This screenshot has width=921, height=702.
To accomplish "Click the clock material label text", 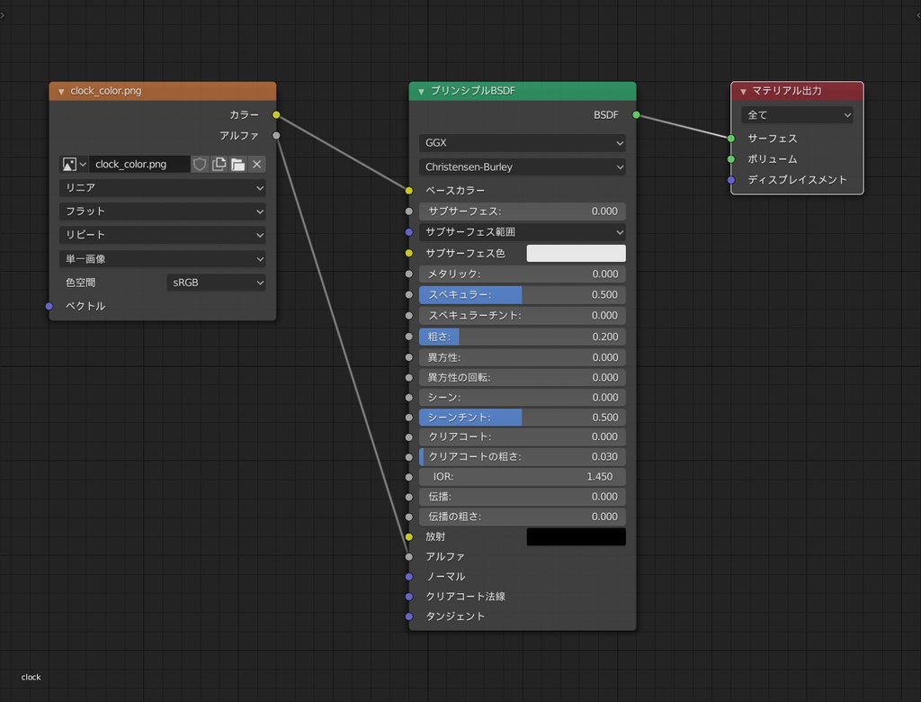I will 31,678.
